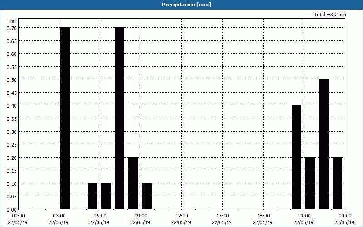Click the 00:00 time label dated 23/05/19
Viewport: 363px width, 227px height.
(345, 216)
